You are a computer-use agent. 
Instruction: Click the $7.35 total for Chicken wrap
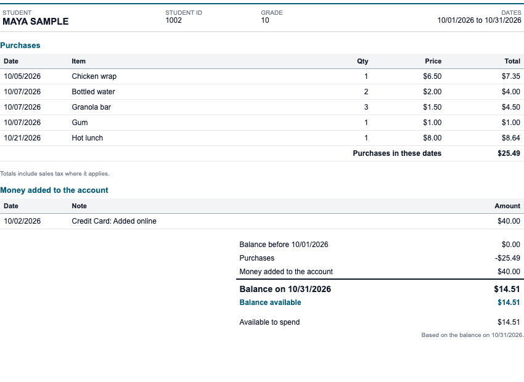click(510, 76)
